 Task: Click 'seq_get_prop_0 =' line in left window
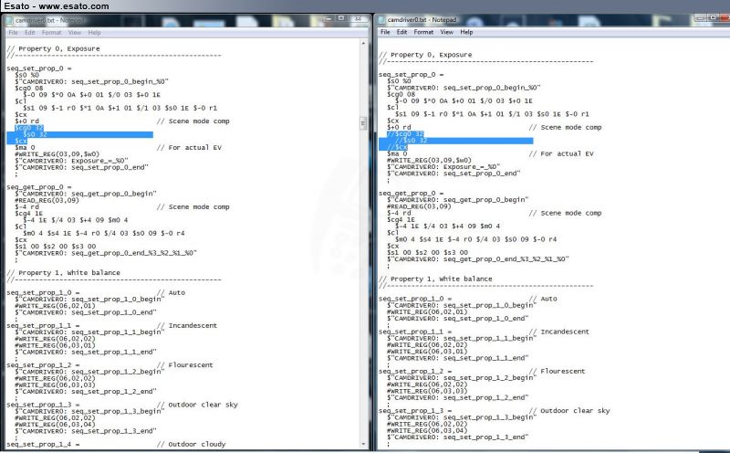[39, 187]
